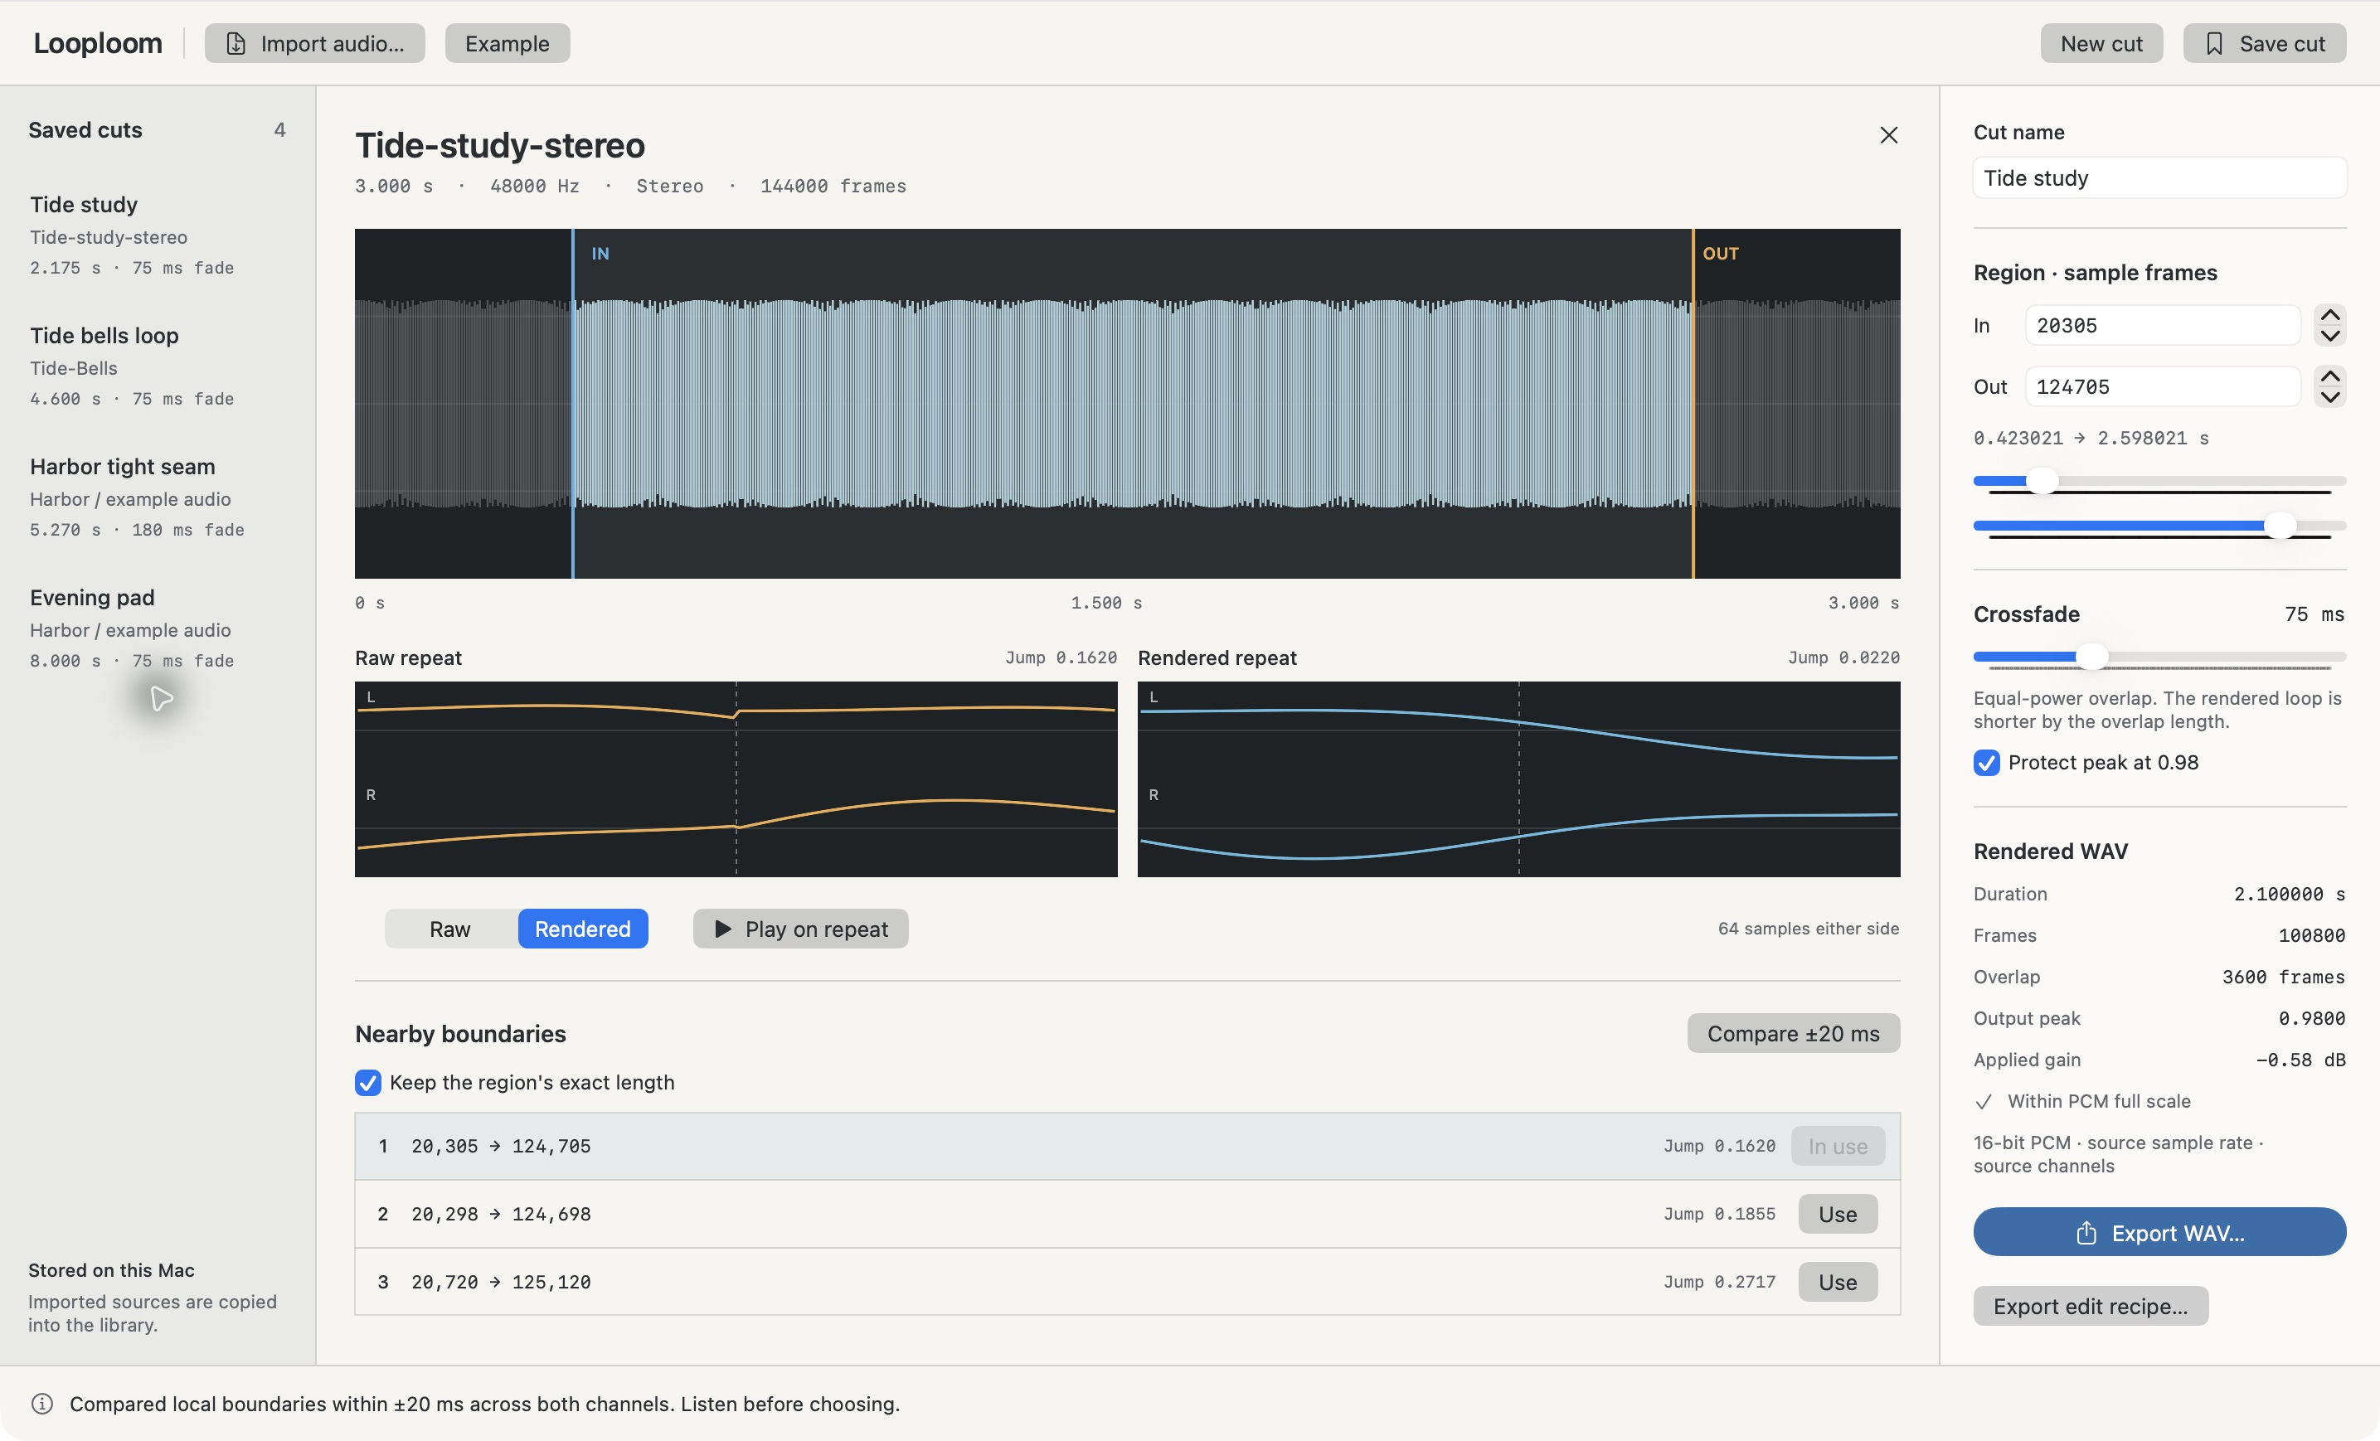
Task: Use boundary 20,298 → 124,698
Action: [x=1837, y=1214]
